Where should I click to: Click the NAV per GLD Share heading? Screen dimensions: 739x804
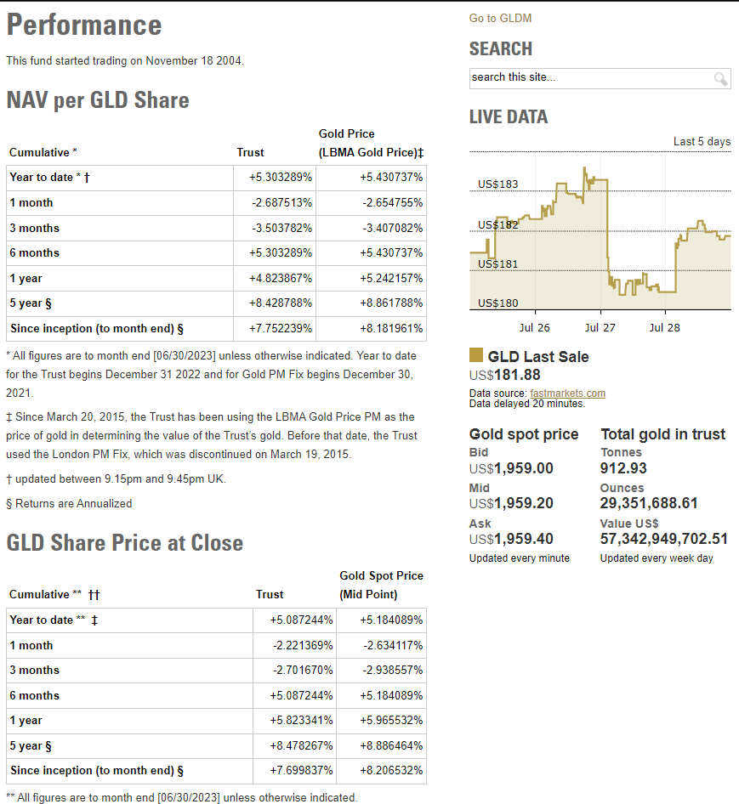coord(98,100)
